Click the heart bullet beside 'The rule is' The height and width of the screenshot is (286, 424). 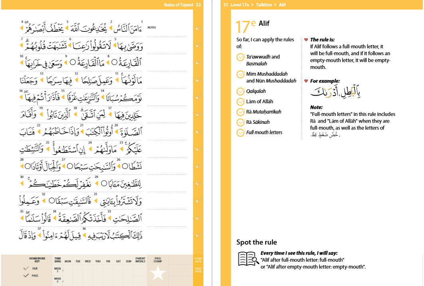pos(306,40)
